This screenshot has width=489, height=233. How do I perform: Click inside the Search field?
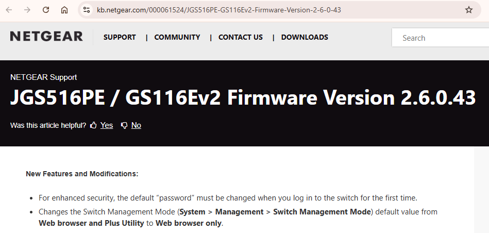tap(441, 38)
